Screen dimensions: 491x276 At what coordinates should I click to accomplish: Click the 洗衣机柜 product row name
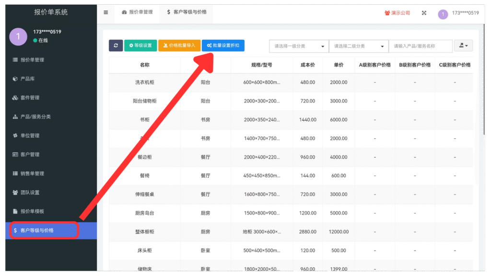click(x=145, y=82)
